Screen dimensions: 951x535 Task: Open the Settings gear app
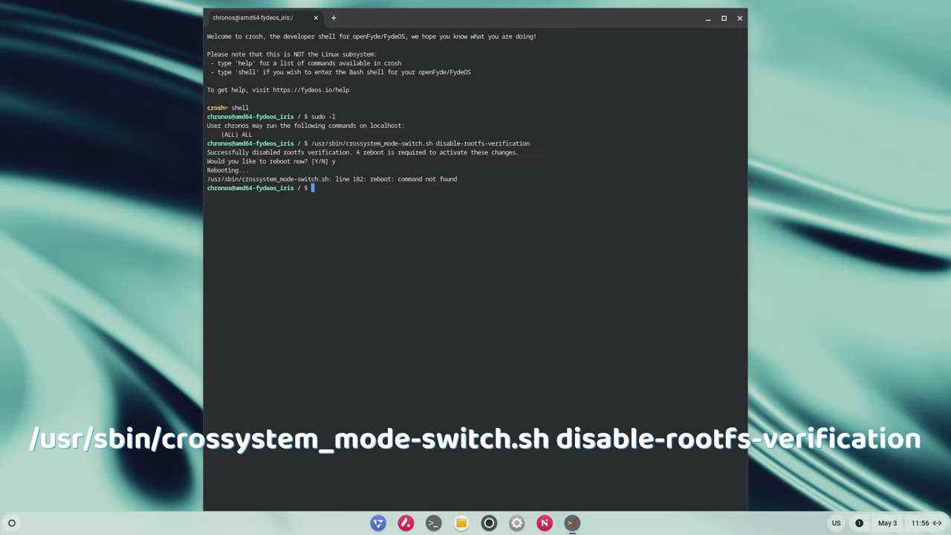[517, 523]
